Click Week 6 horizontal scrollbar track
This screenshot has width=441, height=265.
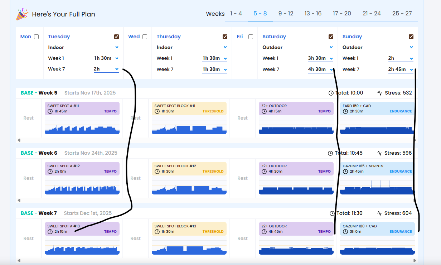215,201
